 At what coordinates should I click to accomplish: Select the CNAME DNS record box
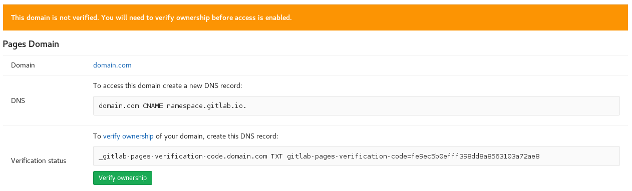pos(357,106)
